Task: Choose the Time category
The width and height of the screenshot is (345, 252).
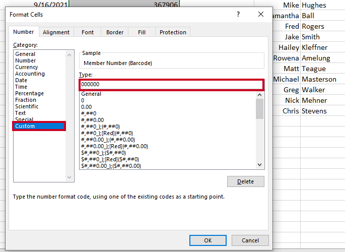Action: [21, 87]
